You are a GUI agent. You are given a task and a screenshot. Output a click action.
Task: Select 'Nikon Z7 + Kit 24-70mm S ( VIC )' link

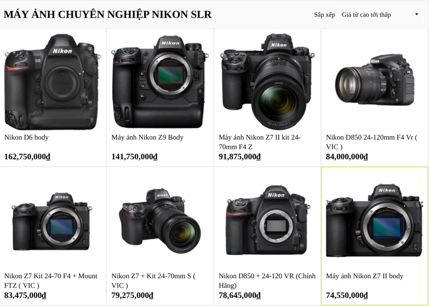click(154, 281)
